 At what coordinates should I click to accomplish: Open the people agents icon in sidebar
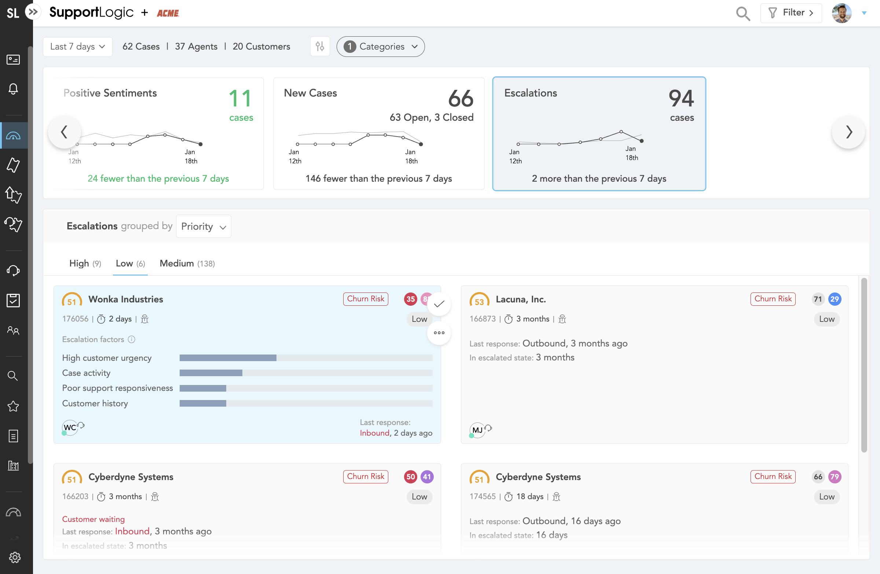tap(13, 330)
